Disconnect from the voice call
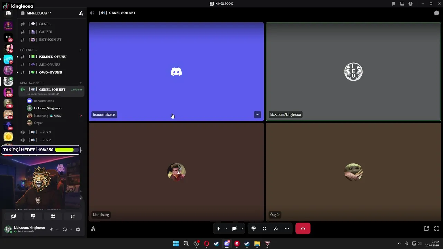Image resolution: width=443 pixels, height=249 pixels. point(303,229)
